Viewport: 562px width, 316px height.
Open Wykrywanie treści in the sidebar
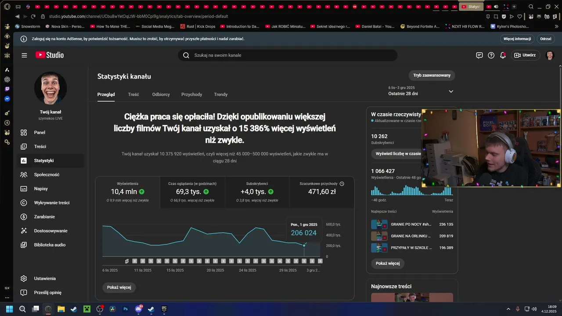pos(50,203)
